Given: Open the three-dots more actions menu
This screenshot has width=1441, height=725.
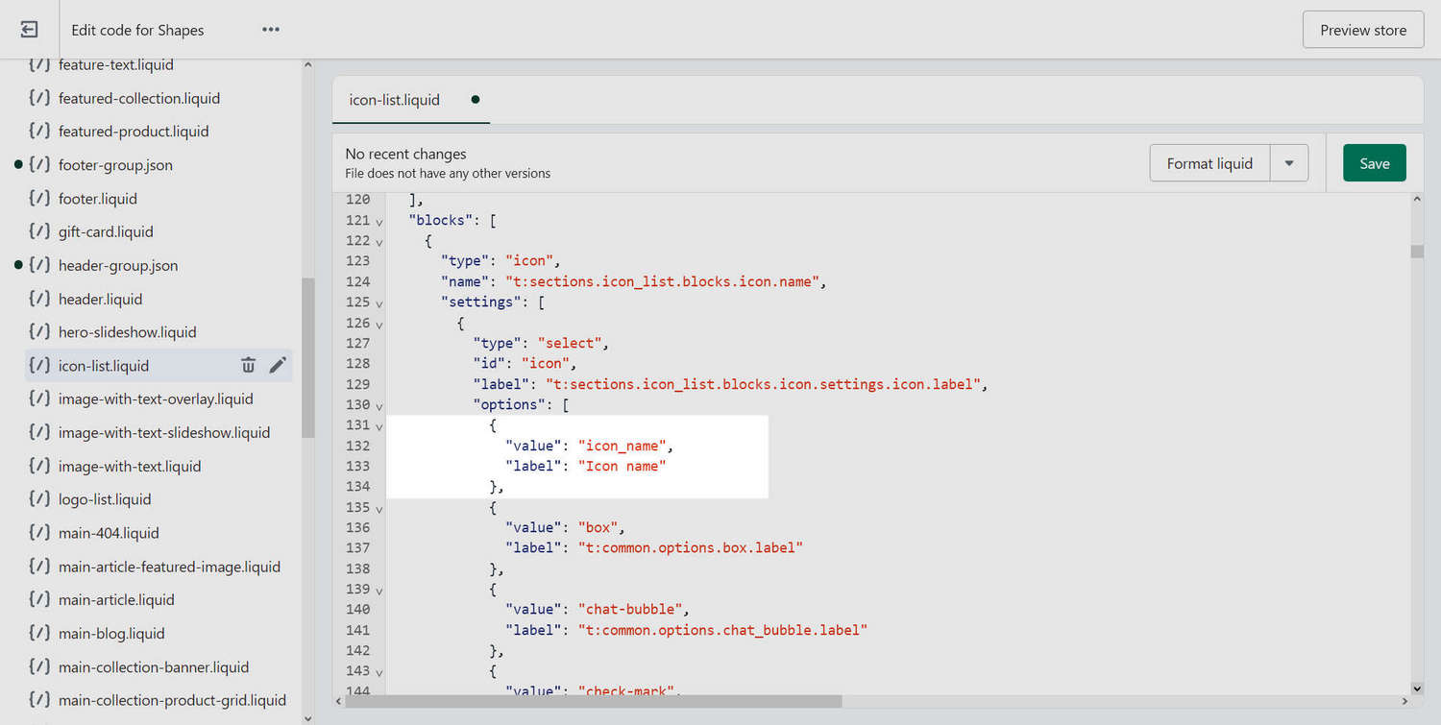Looking at the screenshot, I should tap(271, 30).
